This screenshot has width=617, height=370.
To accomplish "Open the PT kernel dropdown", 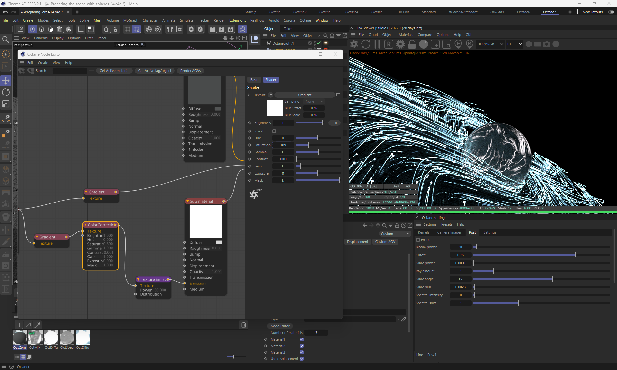I will (514, 44).
